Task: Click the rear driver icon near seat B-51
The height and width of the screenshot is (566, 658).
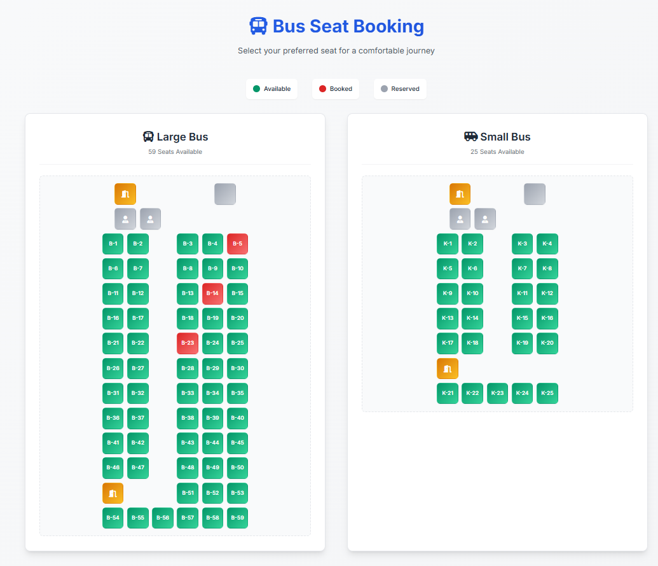Action: click(x=113, y=493)
